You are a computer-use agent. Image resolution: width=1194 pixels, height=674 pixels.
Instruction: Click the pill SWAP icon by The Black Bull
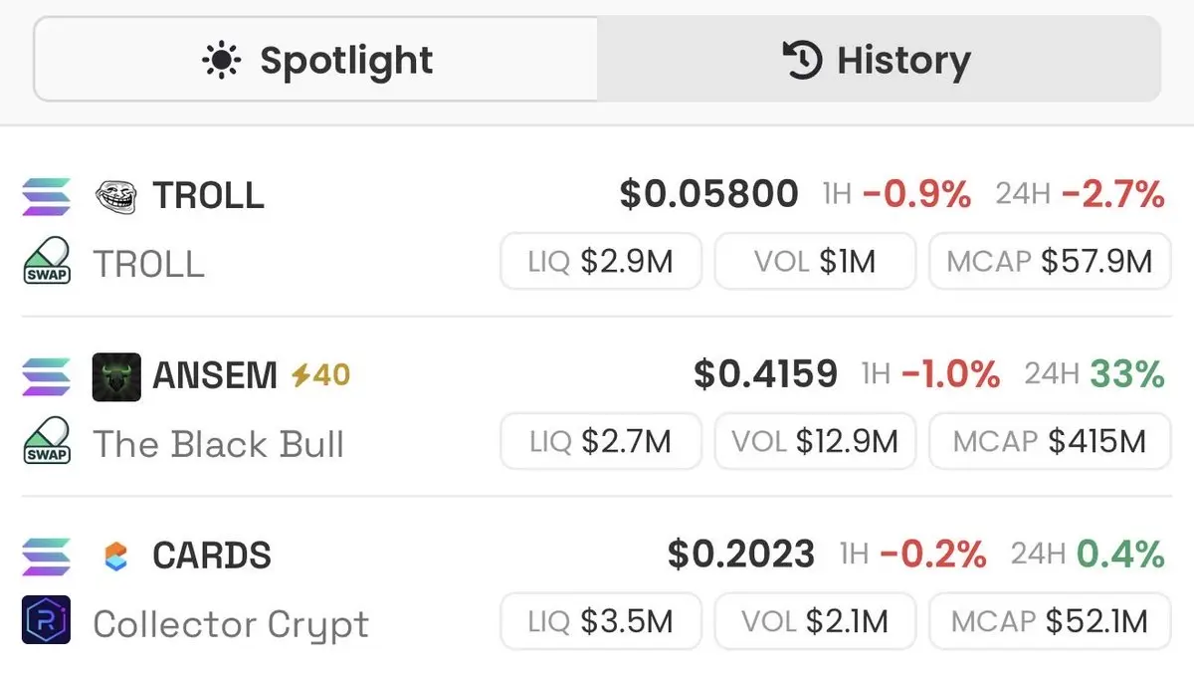tap(47, 442)
